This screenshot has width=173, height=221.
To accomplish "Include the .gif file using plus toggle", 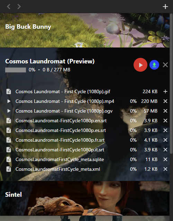I will (165, 91).
